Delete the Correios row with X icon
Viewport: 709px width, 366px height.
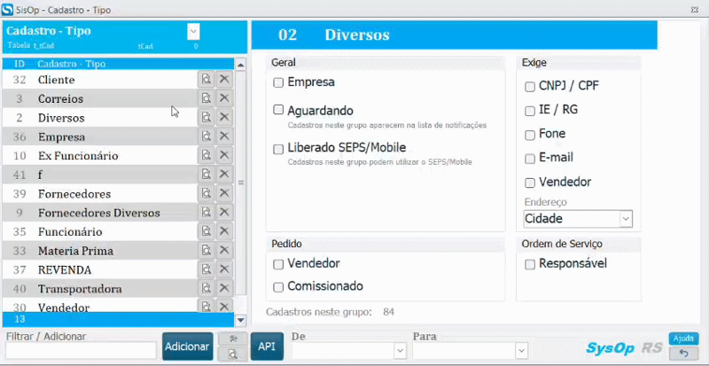[x=224, y=98]
